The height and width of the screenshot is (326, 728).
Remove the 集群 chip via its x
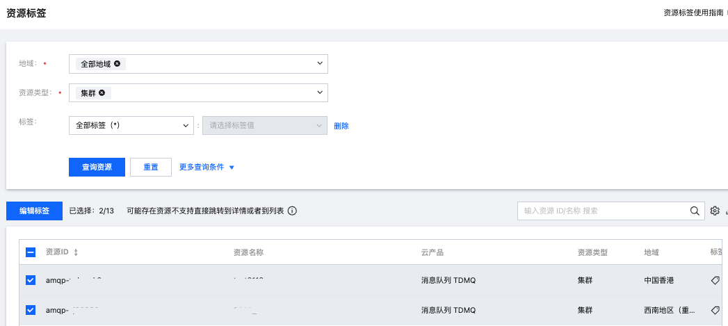point(102,93)
